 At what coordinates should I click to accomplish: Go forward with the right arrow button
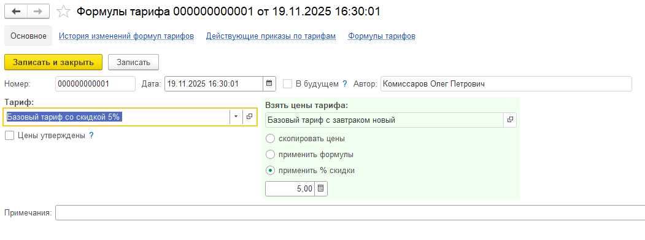pos(38,11)
